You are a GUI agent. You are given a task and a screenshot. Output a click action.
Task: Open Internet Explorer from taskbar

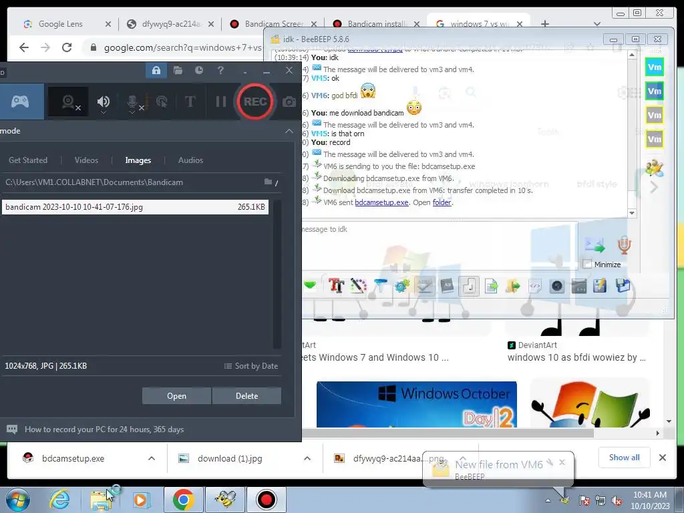(59, 500)
